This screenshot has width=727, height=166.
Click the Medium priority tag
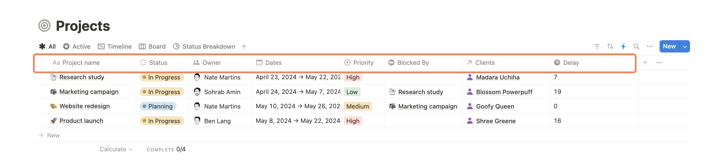358,106
